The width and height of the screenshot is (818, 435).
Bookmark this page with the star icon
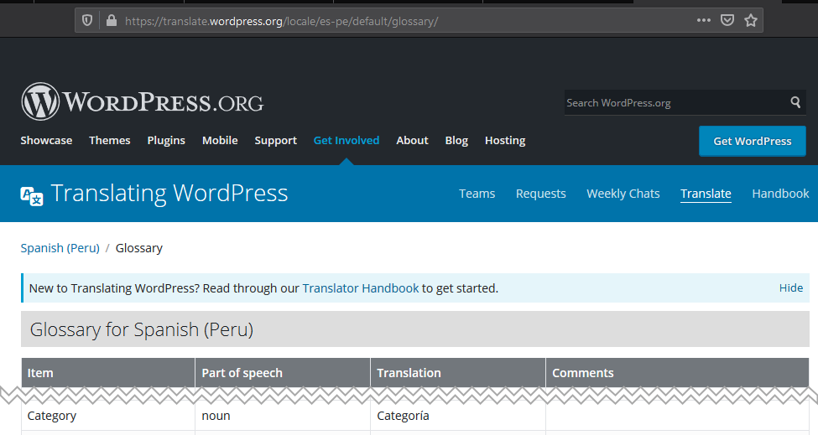751,20
